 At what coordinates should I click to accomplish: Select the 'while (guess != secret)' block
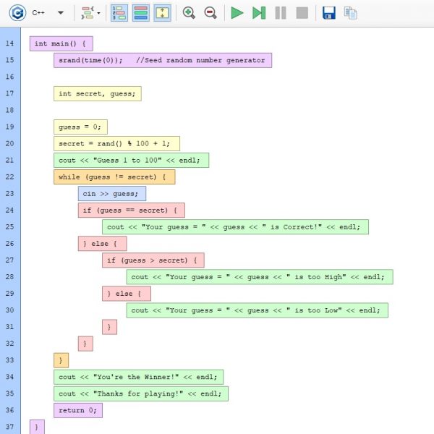114,176
